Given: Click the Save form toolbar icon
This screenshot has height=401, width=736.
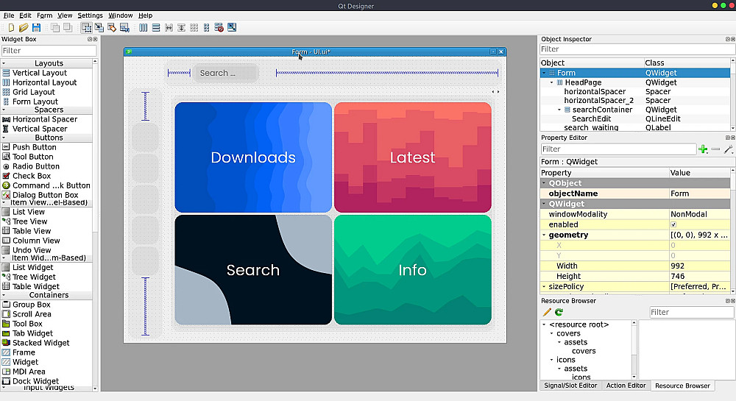Looking at the screenshot, I should (x=36, y=28).
